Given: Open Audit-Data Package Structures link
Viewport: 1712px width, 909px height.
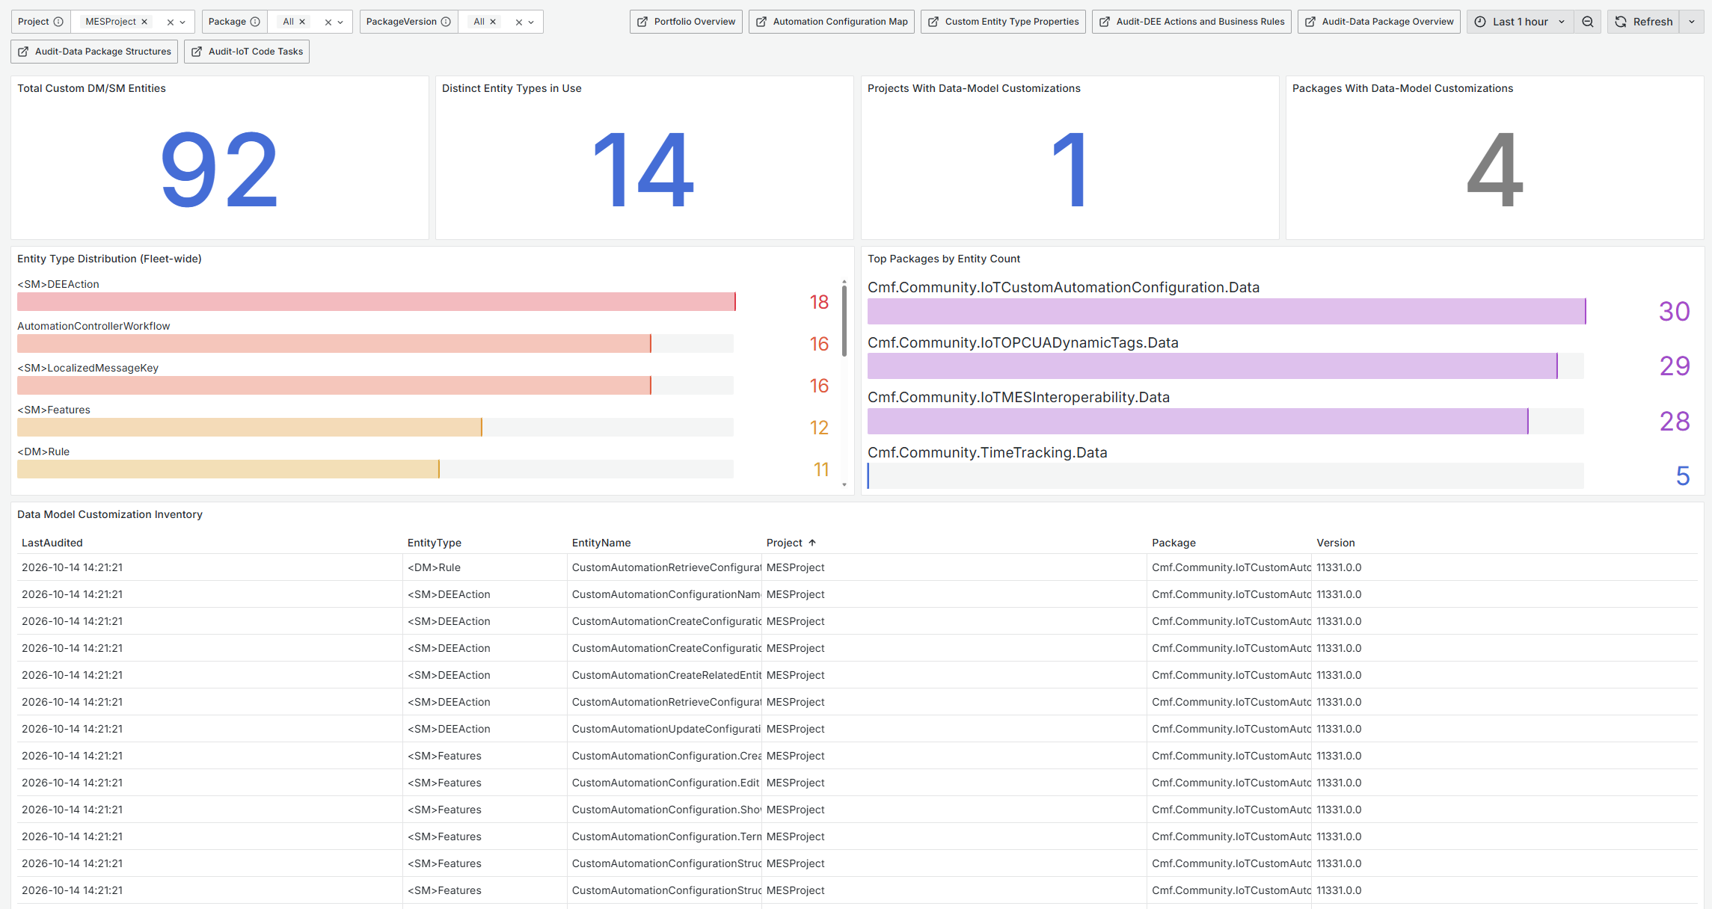Looking at the screenshot, I should [94, 52].
